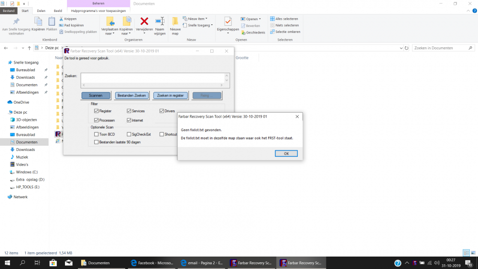This screenshot has width=478, height=269.
Task: Click the Zoeken text field in FRST
Action: (155, 80)
